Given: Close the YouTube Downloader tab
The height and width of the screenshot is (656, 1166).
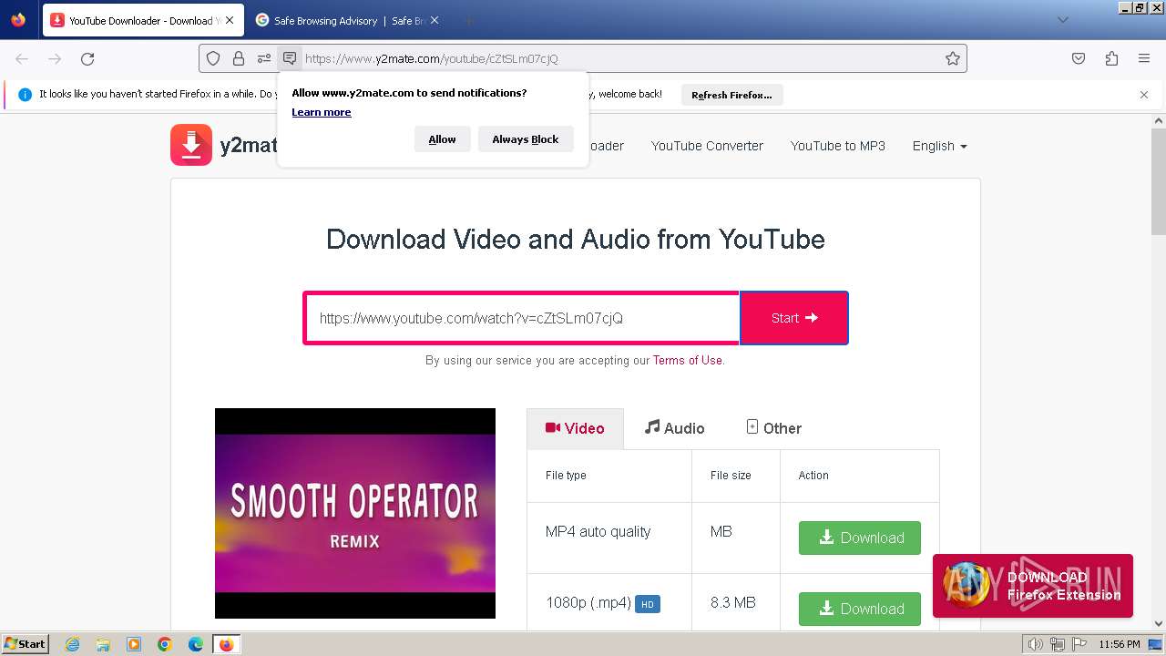Looking at the screenshot, I should click(230, 20).
